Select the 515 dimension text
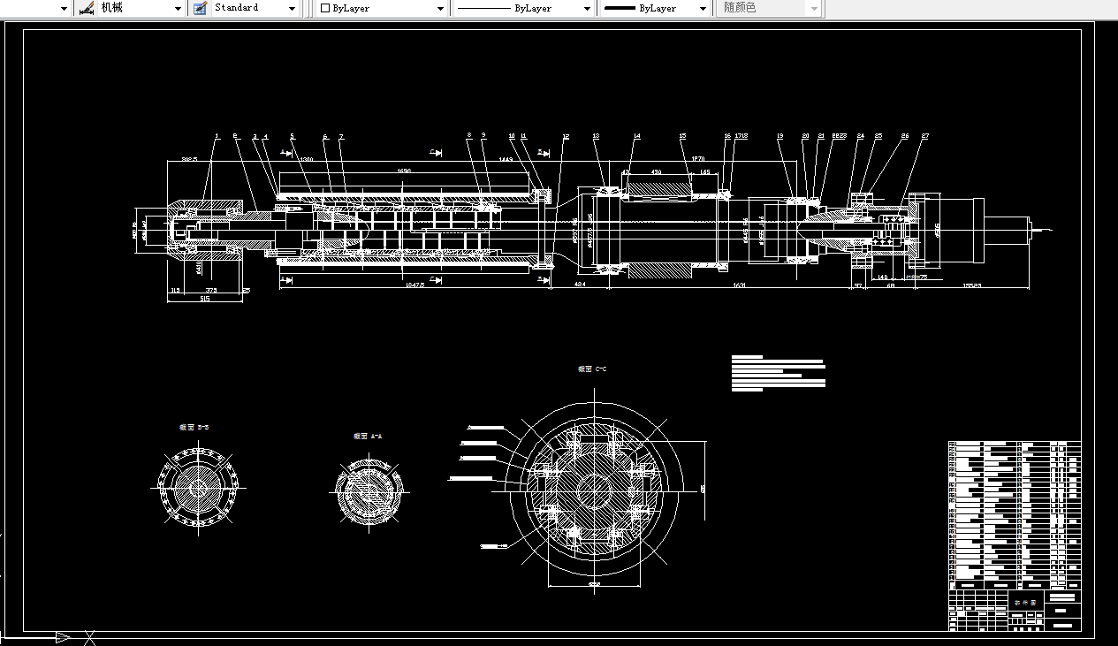Image resolution: width=1118 pixels, height=646 pixels. pos(205,299)
